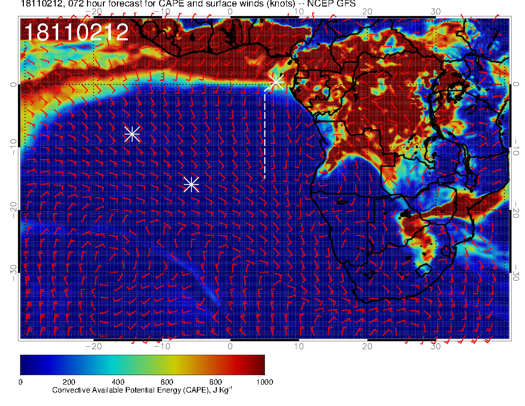The width and height of the screenshot is (525, 406).
Task: Click the Convective Available Potential Energy caption
Action: (142, 390)
